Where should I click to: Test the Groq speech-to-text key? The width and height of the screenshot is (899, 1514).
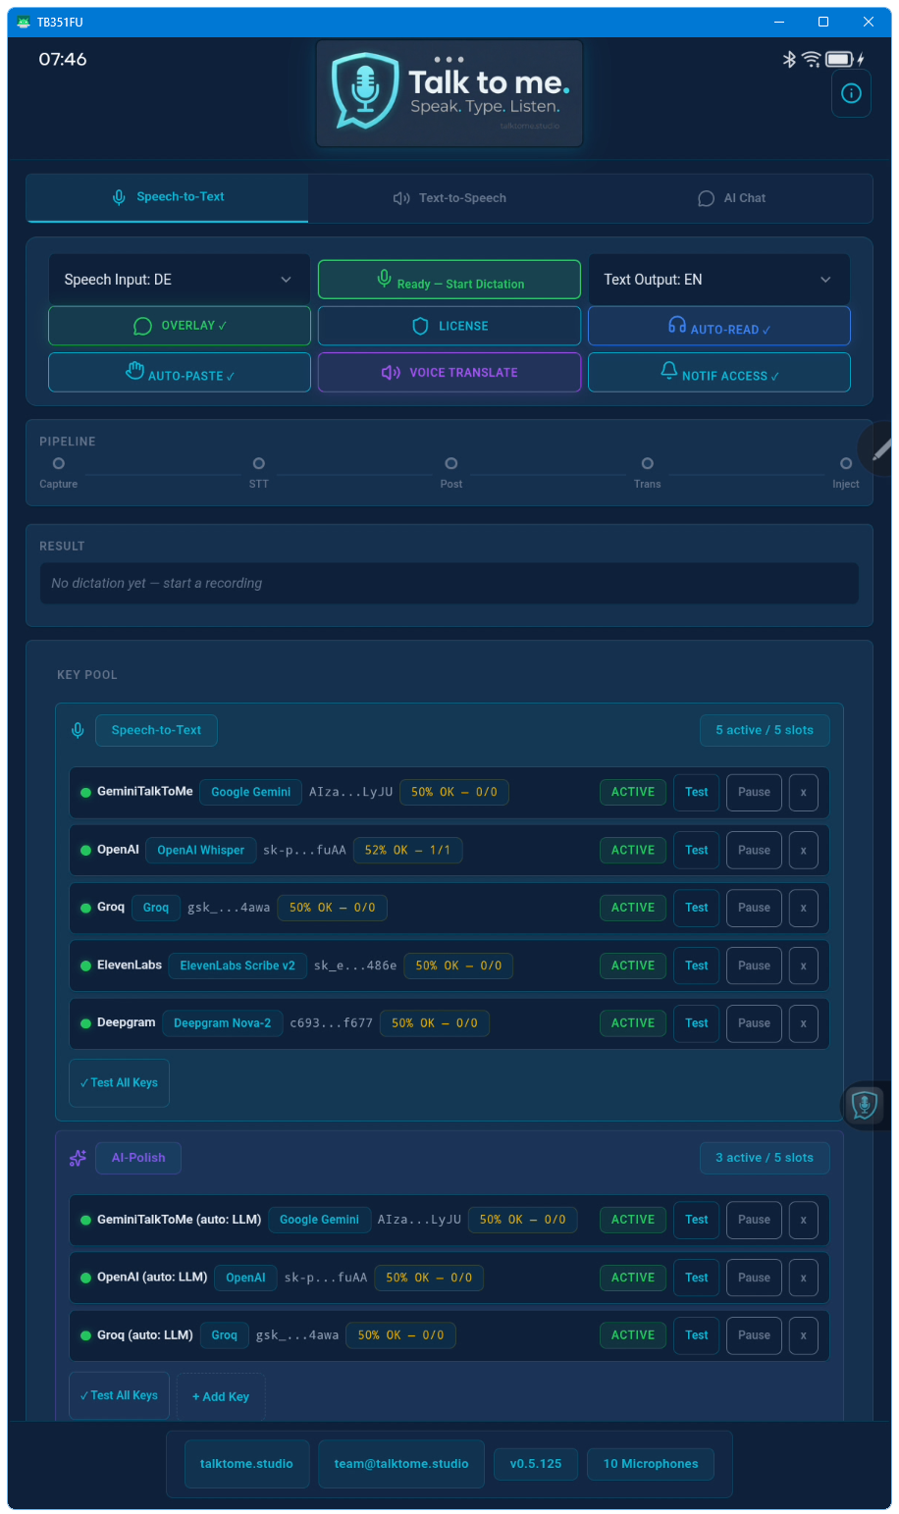click(x=697, y=908)
